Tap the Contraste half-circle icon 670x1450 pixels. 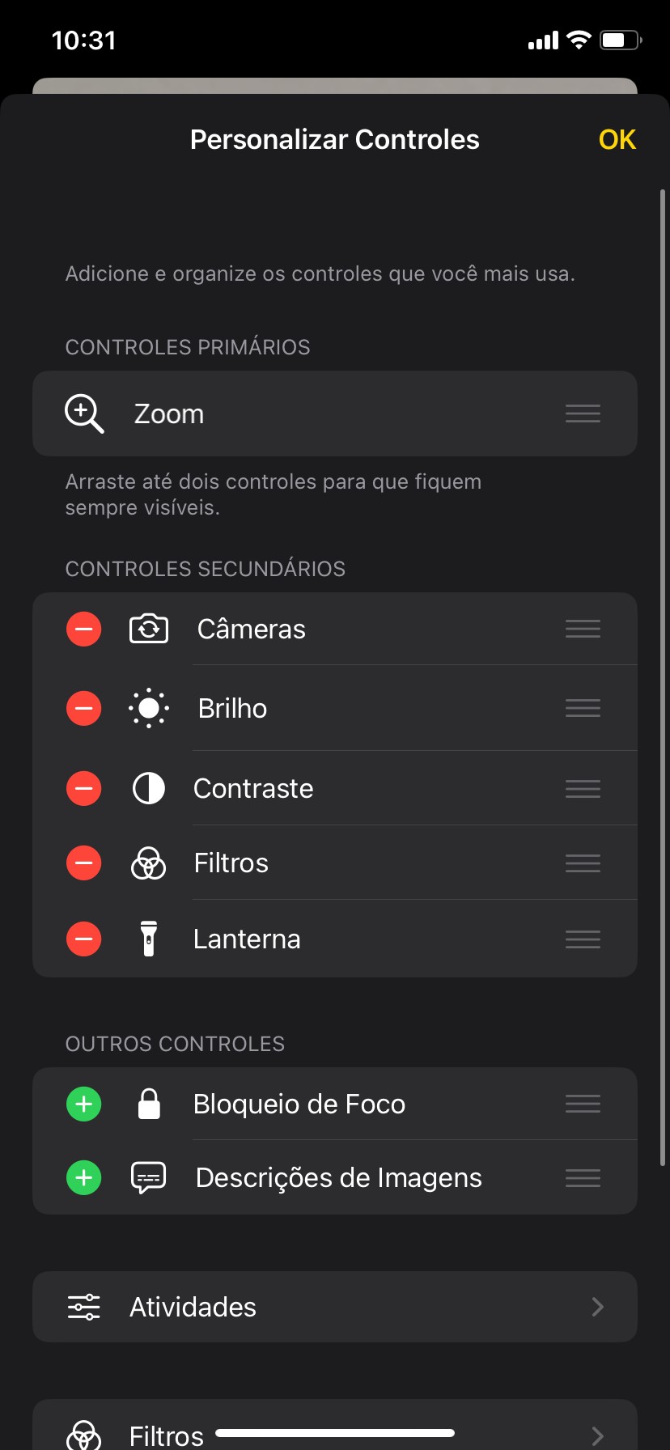click(149, 788)
